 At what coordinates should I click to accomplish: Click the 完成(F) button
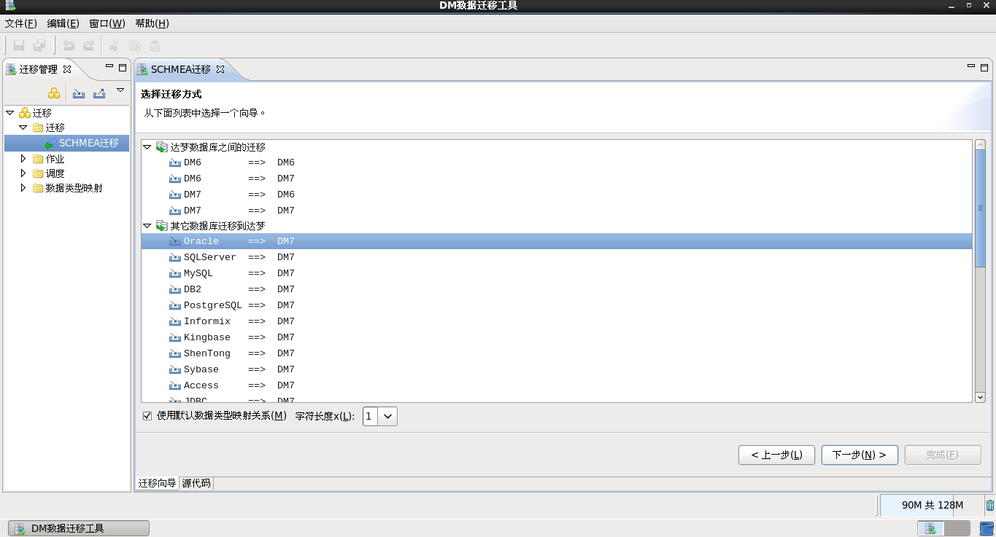click(x=943, y=455)
